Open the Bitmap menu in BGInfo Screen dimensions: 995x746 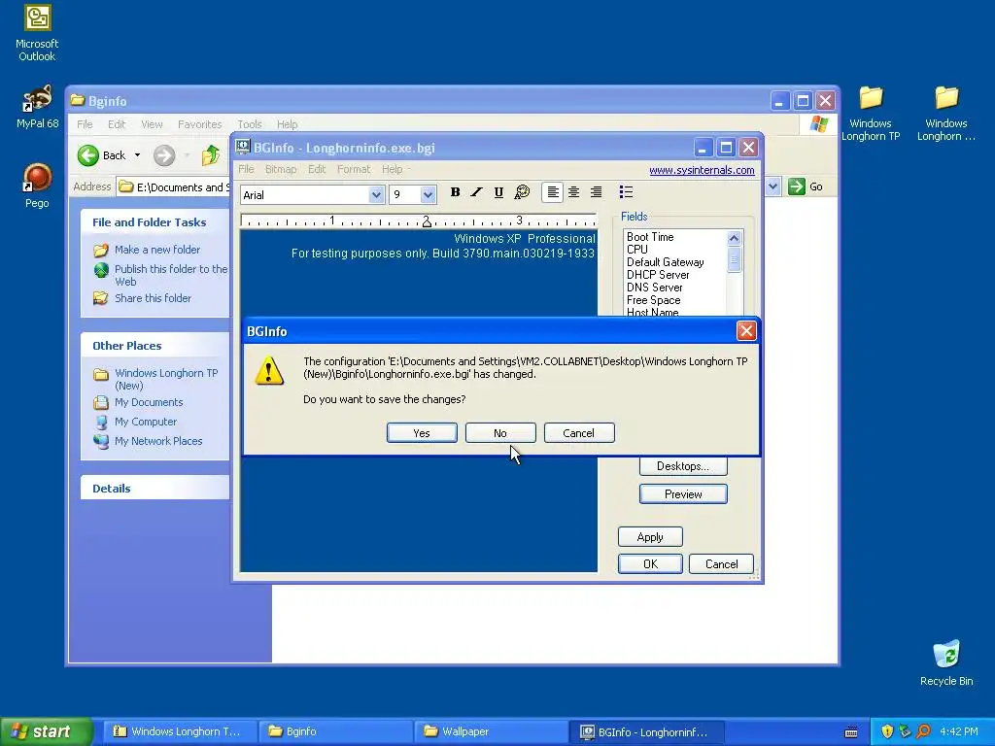pos(281,169)
